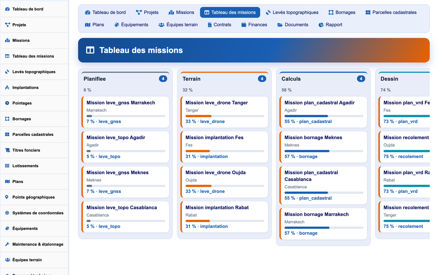Click the '57 % · bornage' text under Marrakech
440x275 pixels.
[x=301, y=233]
